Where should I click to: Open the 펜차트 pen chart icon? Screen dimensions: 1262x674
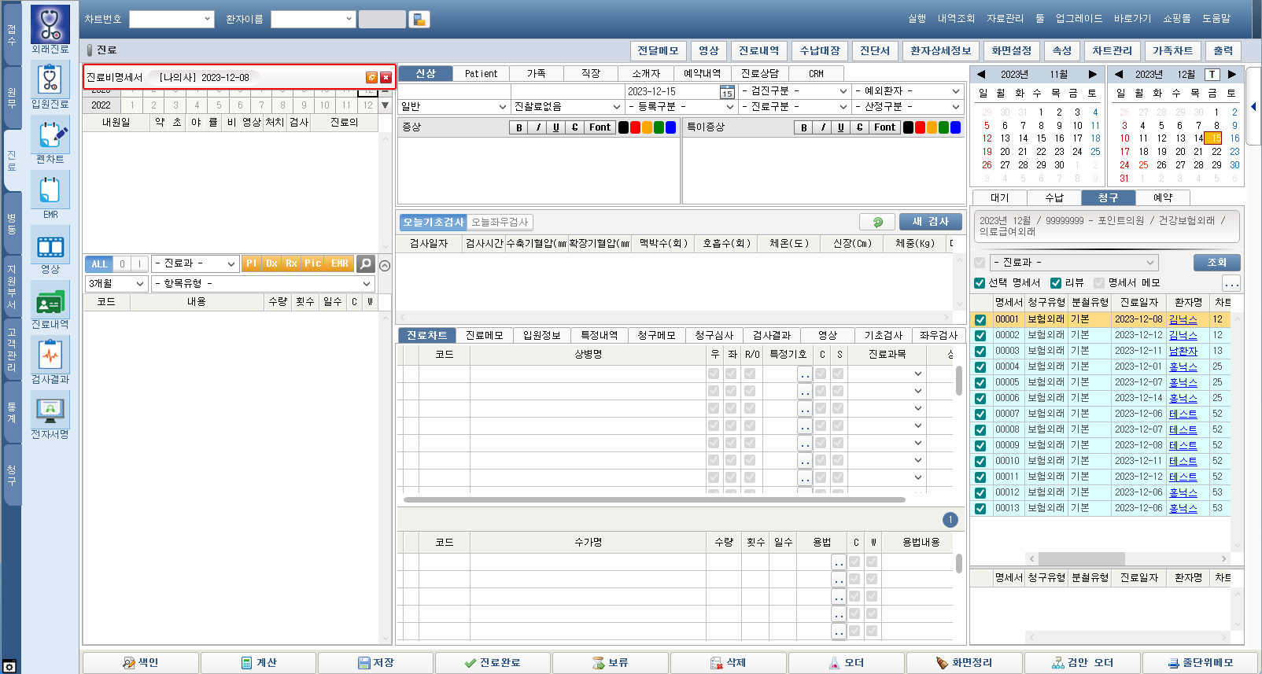(x=50, y=135)
